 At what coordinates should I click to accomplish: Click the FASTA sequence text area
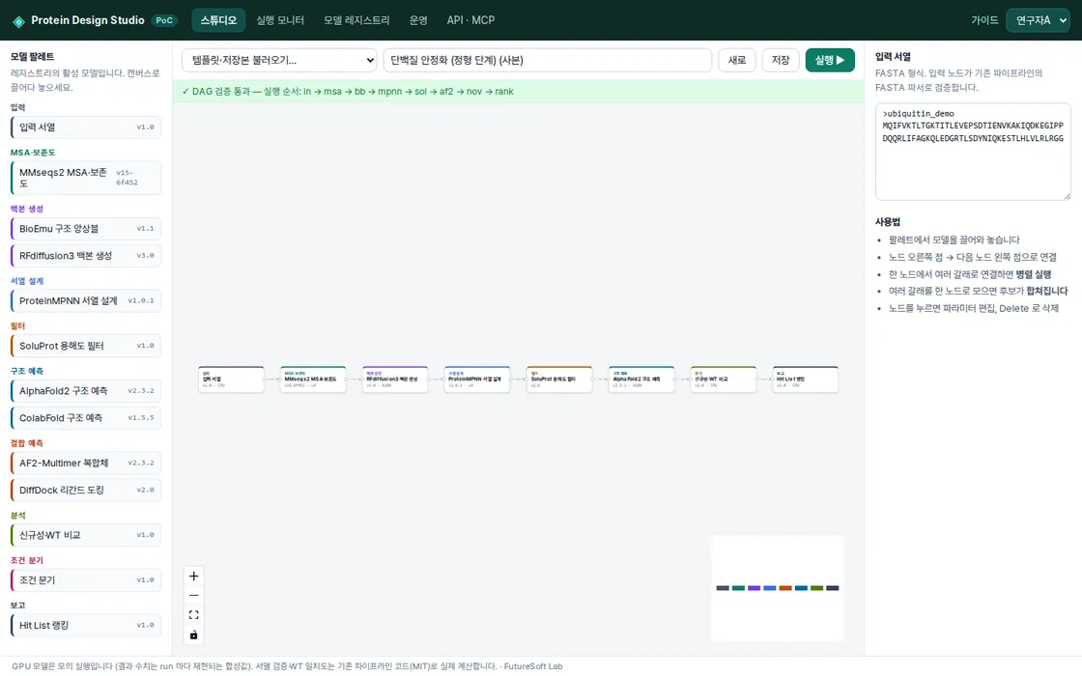[x=973, y=152]
